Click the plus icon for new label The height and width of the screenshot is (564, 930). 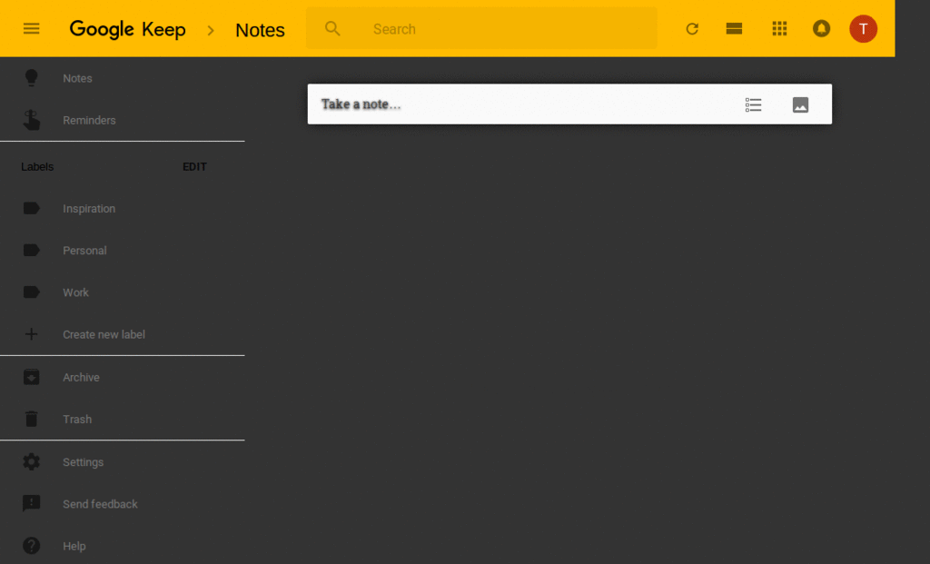tap(32, 334)
